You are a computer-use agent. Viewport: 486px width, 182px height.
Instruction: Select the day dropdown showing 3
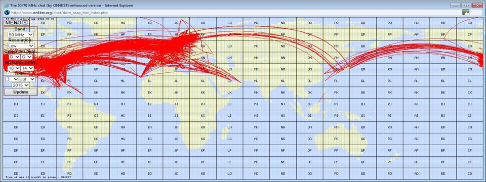click(x=12, y=79)
